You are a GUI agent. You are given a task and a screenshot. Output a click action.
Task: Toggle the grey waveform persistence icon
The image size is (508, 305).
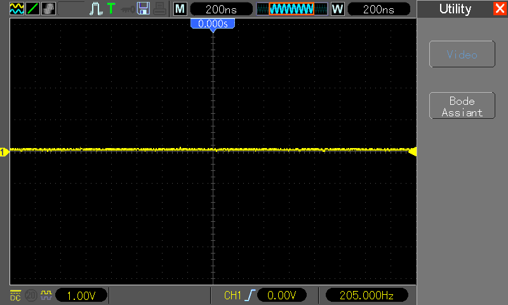(49, 8)
